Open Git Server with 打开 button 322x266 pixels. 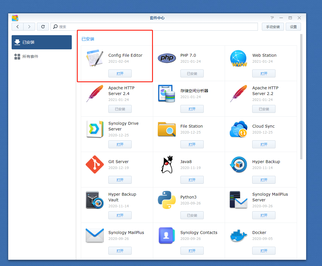[x=120, y=180]
